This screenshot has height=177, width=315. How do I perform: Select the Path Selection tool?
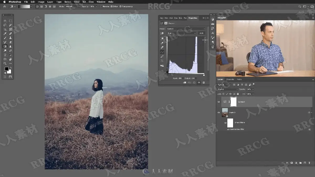click(10, 55)
